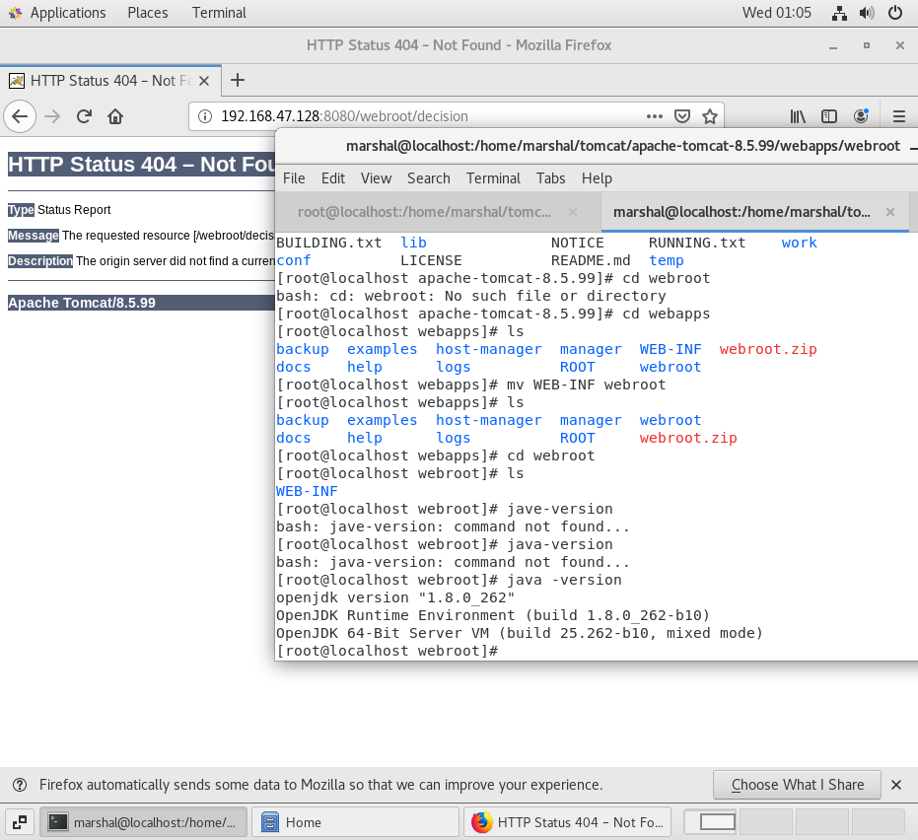Viewport: 918px width, 840px height.
Task: Select the HTTP Status 404 browser tab
Action: 110,81
